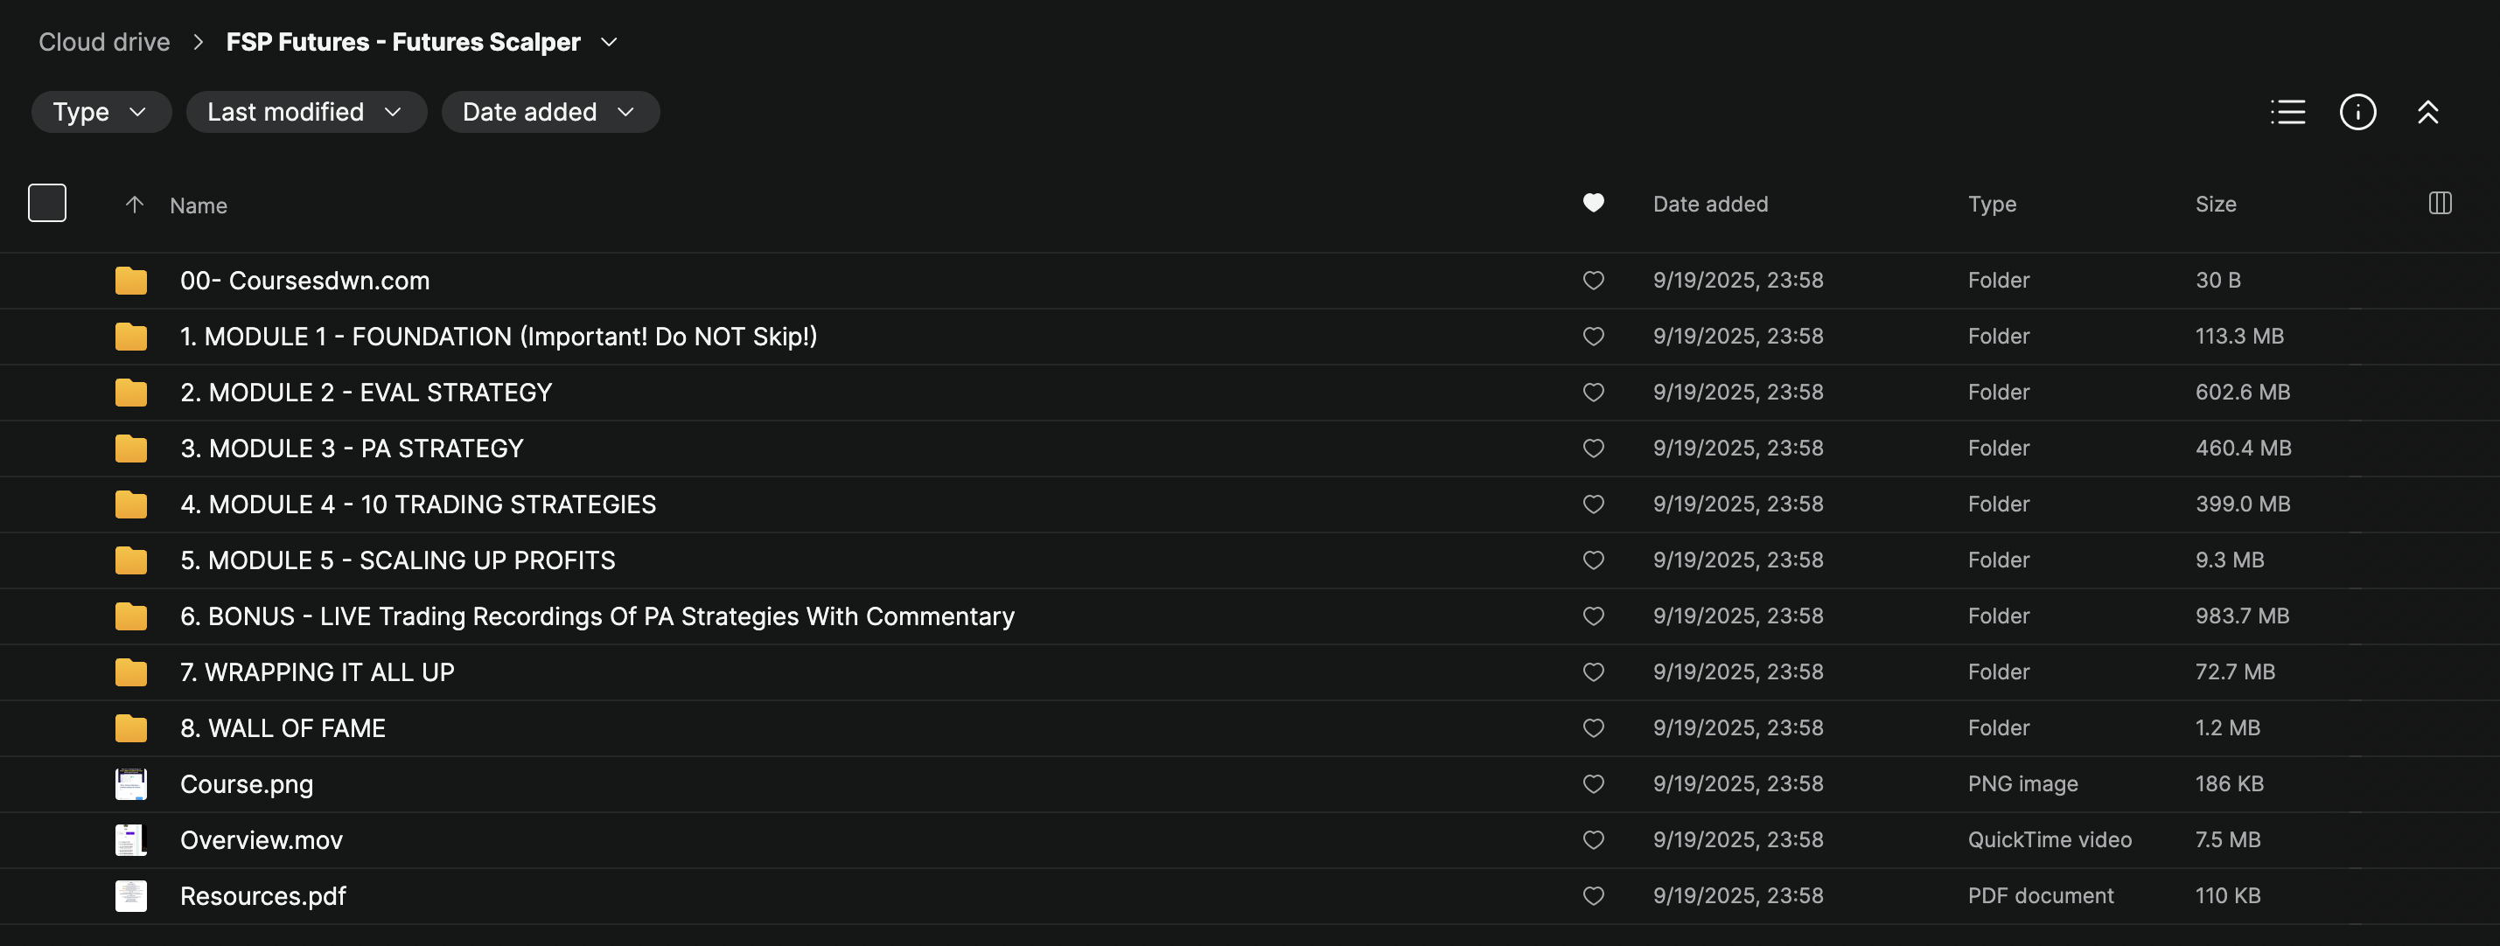Click the collapse double-chevron icon
2500x946 pixels.
tap(2427, 113)
